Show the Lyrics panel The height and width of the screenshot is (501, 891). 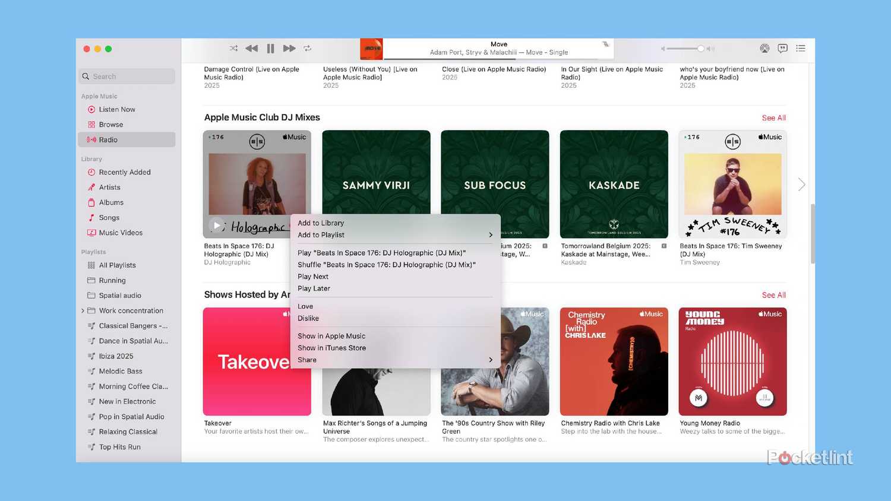[x=782, y=48]
